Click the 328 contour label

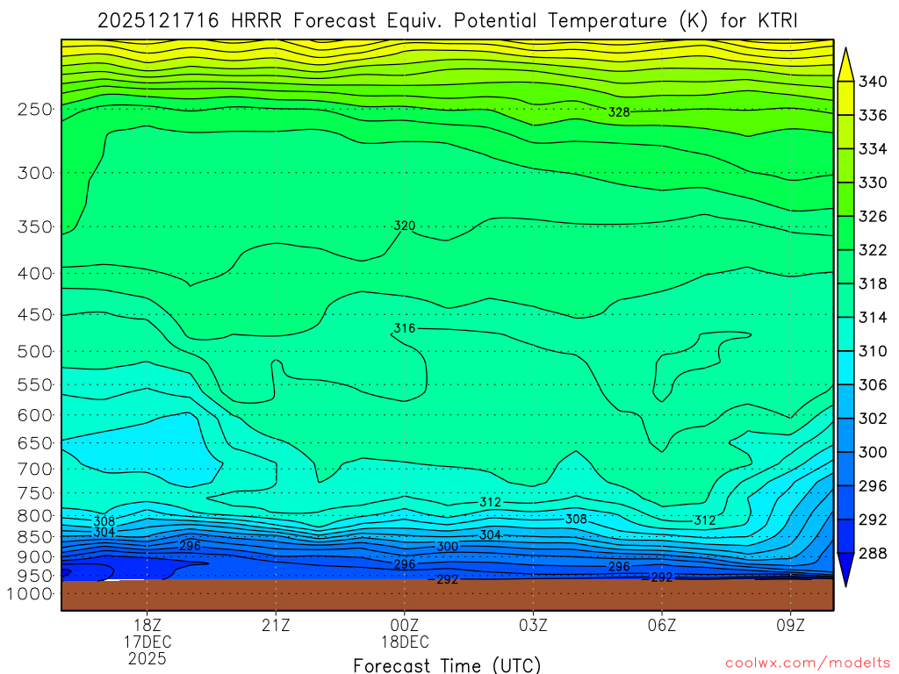[x=619, y=112]
